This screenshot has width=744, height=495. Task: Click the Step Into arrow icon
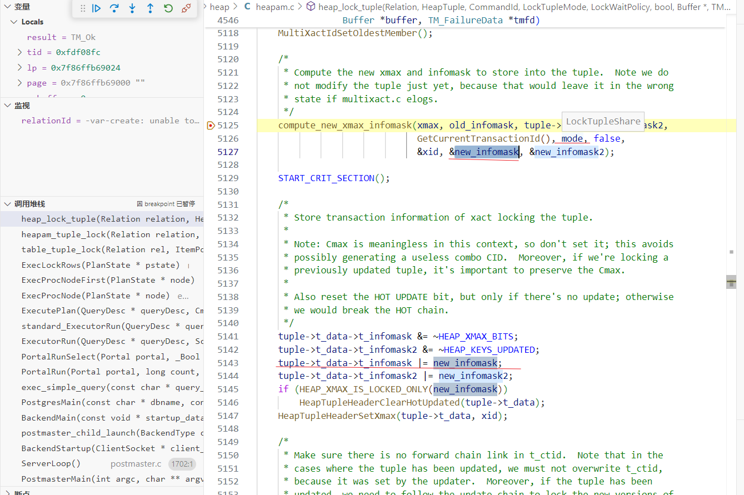132,8
